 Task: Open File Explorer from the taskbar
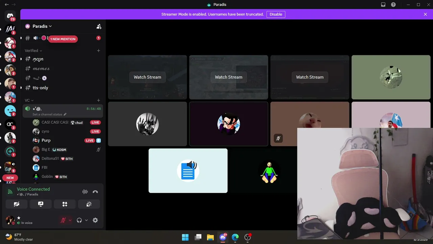tap(210, 237)
